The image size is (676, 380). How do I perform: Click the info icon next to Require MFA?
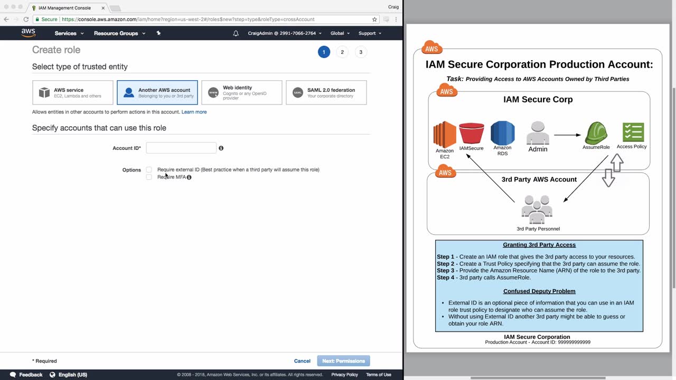pyautogui.click(x=189, y=177)
